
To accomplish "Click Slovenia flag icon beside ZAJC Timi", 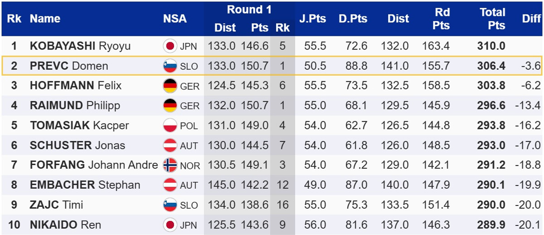I will [x=170, y=205].
